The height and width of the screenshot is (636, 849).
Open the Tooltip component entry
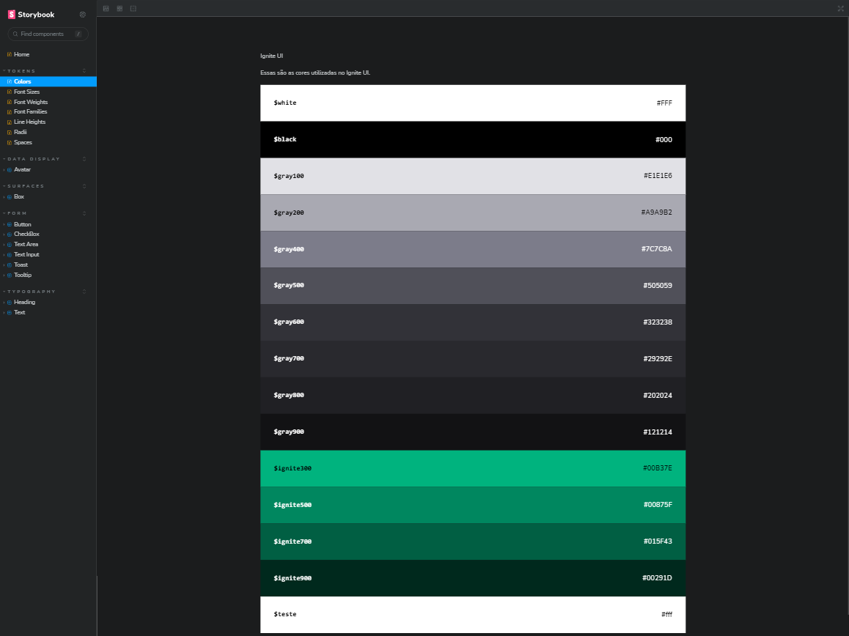pyautogui.click(x=22, y=275)
